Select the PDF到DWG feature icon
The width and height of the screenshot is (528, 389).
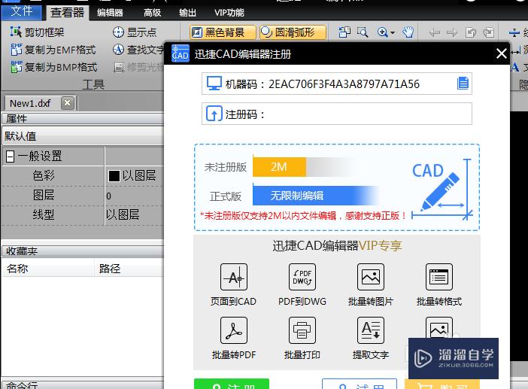click(x=302, y=277)
